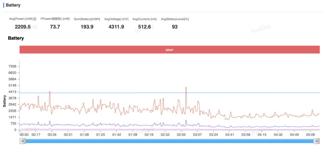Click the red label1 bar

(x=170, y=50)
